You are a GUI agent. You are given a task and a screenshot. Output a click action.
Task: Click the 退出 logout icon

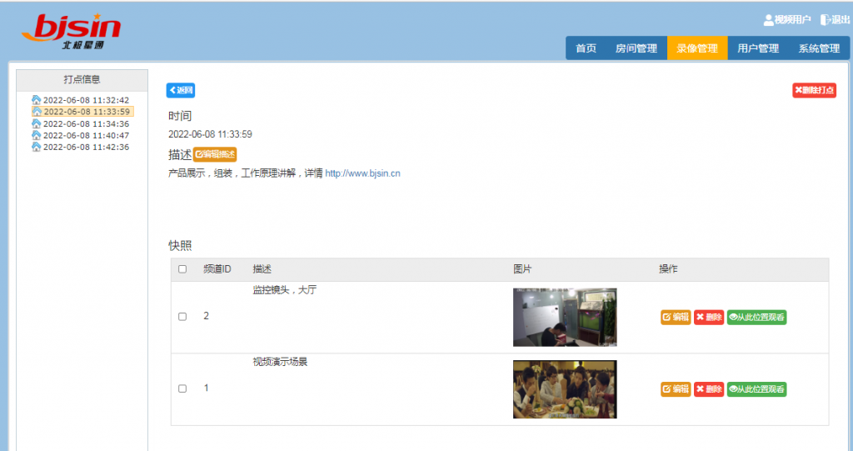pos(826,20)
